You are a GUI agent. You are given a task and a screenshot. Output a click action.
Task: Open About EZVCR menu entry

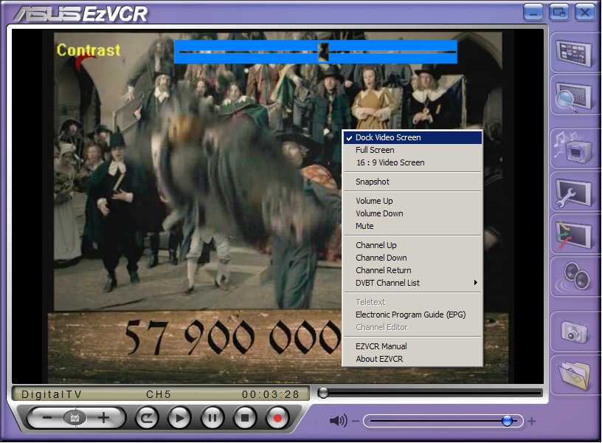point(379,359)
